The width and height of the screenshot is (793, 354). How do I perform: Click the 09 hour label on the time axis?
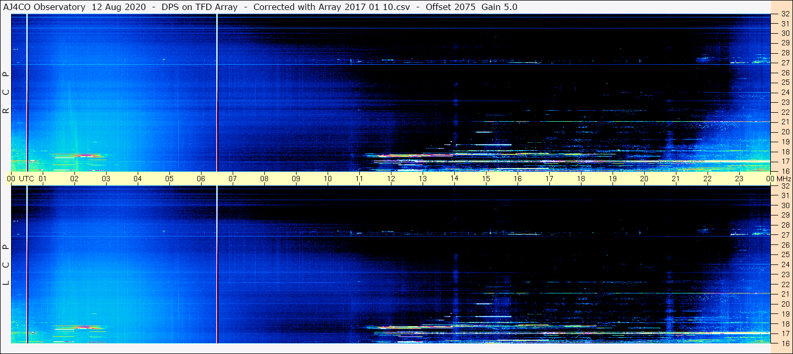click(x=296, y=179)
